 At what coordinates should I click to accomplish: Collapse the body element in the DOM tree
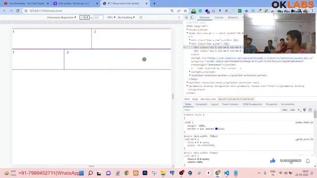pyautogui.click(x=187, y=33)
